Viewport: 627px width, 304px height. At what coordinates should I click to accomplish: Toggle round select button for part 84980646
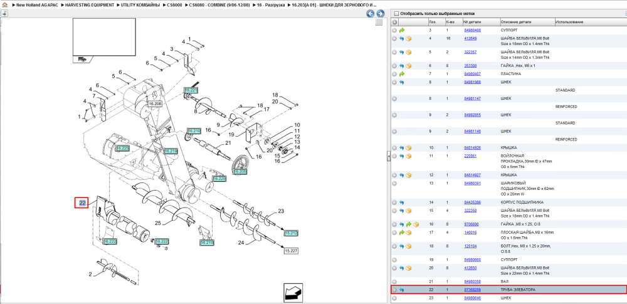coord(394,298)
